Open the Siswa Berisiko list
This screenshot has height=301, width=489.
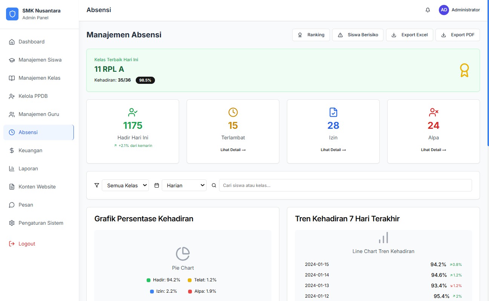358,35
